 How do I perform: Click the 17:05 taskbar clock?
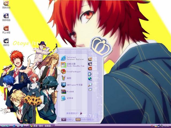[x=166, y=126]
